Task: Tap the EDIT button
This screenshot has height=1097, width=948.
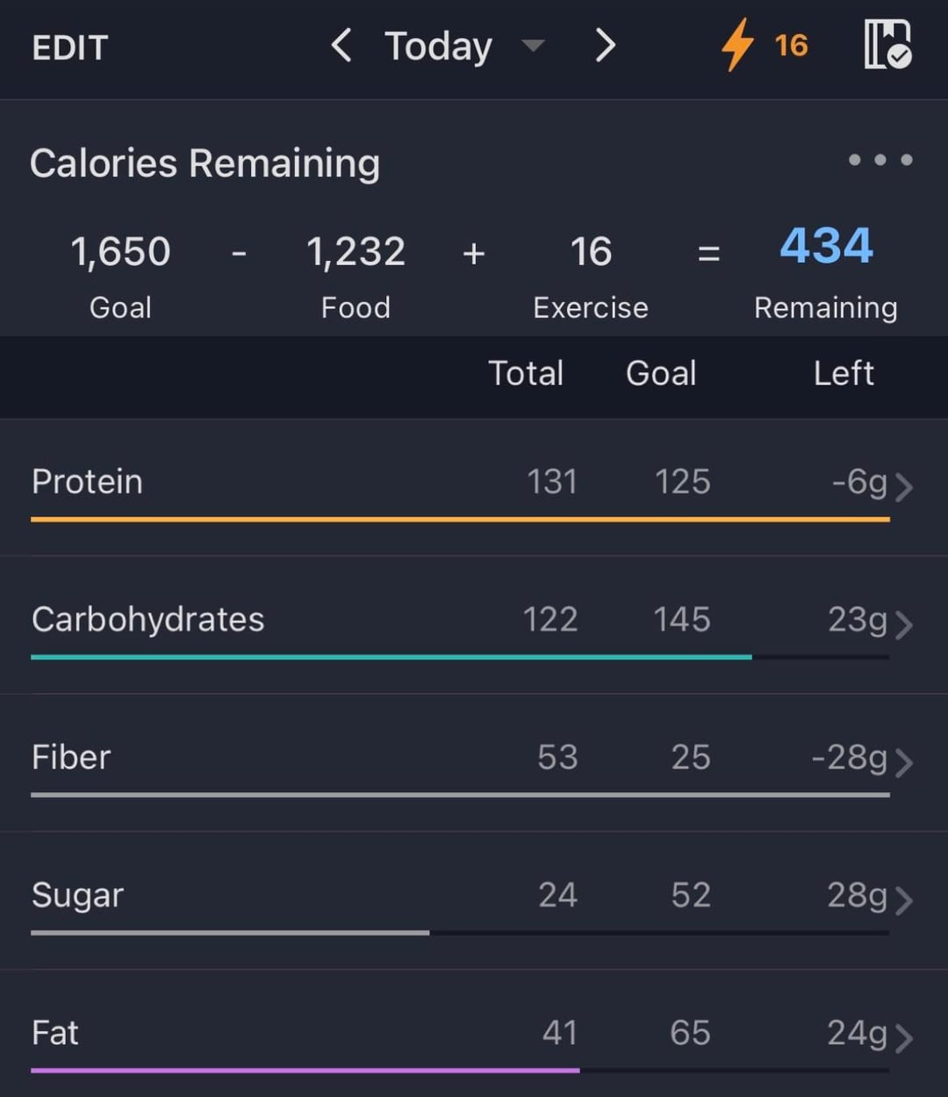Action: tap(69, 47)
